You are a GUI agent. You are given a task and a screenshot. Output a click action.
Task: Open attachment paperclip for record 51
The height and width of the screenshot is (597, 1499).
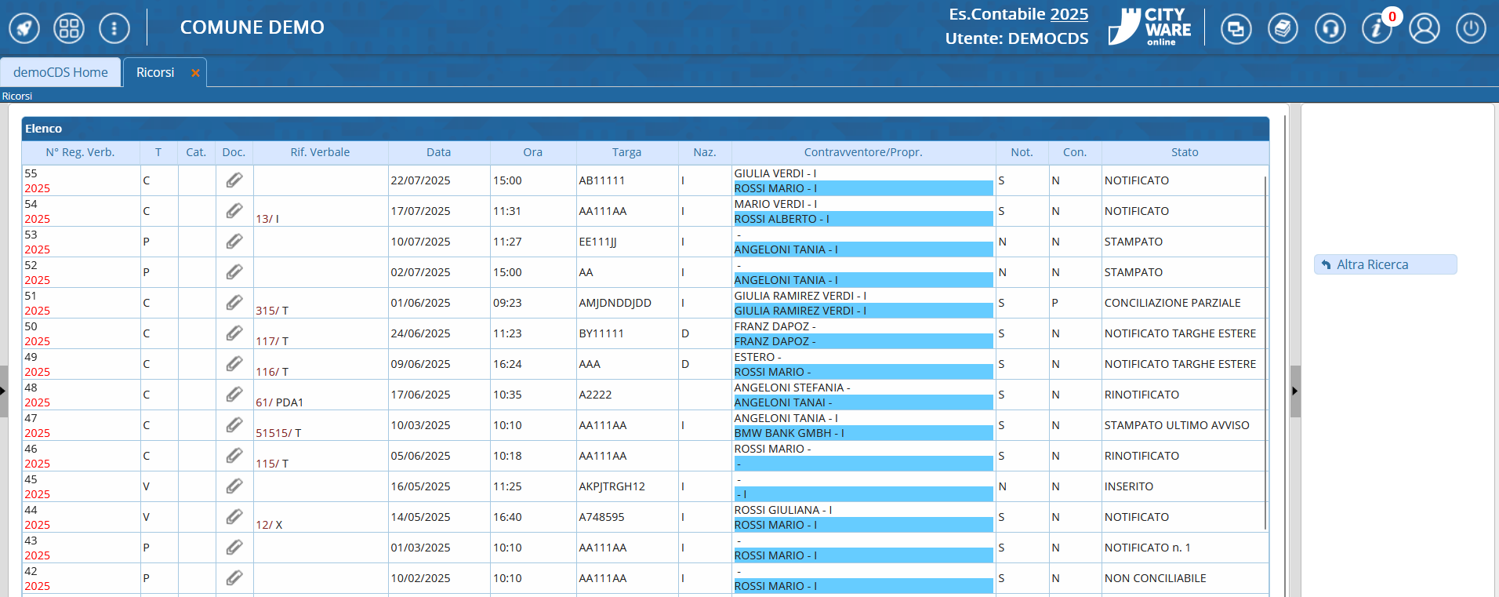(234, 303)
